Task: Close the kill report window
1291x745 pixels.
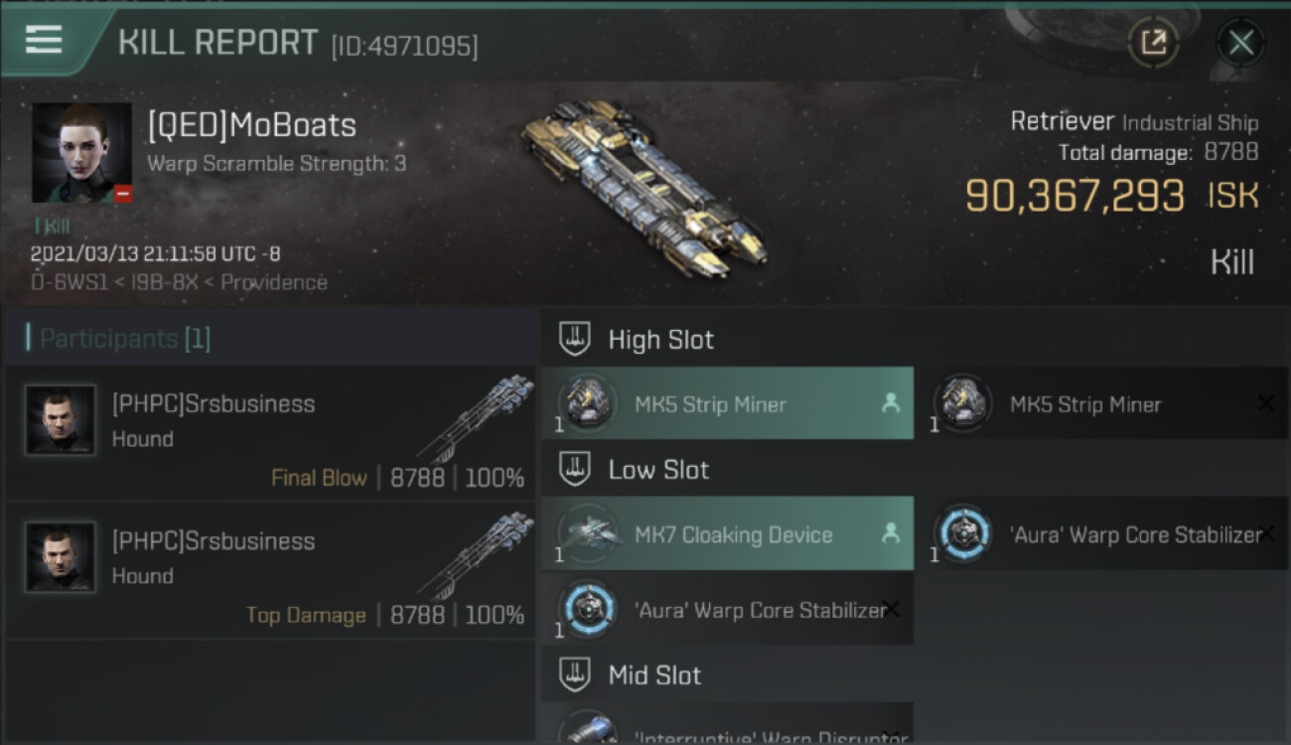Action: 1240,42
